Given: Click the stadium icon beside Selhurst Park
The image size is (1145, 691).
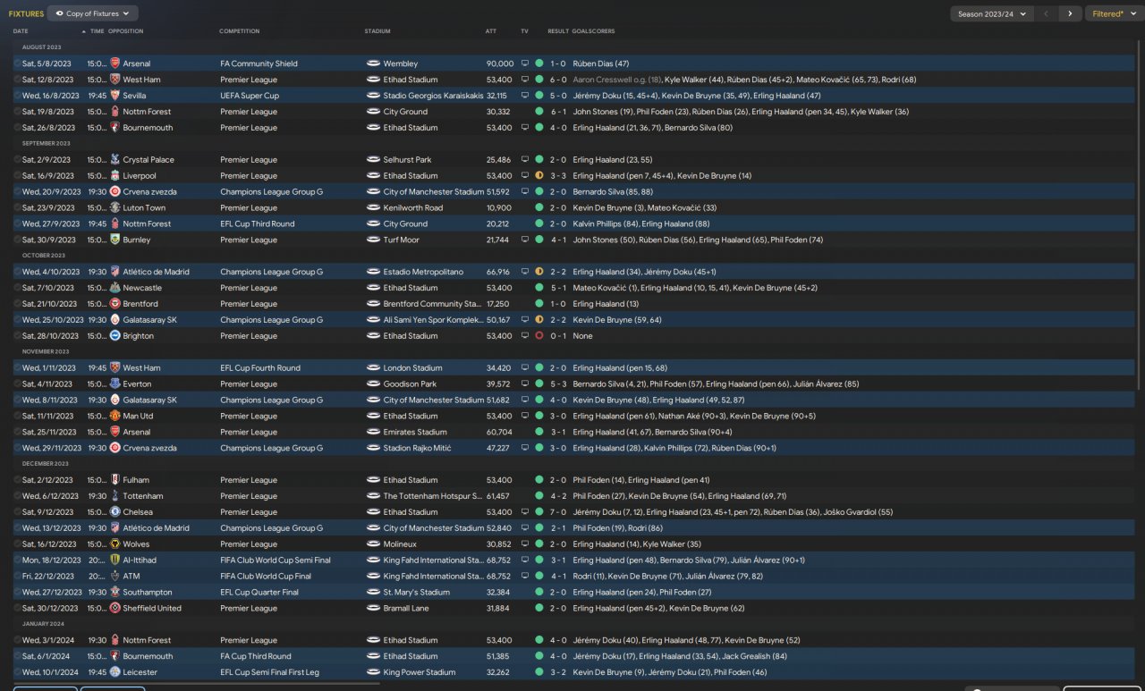Looking at the screenshot, I should [373, 160].
